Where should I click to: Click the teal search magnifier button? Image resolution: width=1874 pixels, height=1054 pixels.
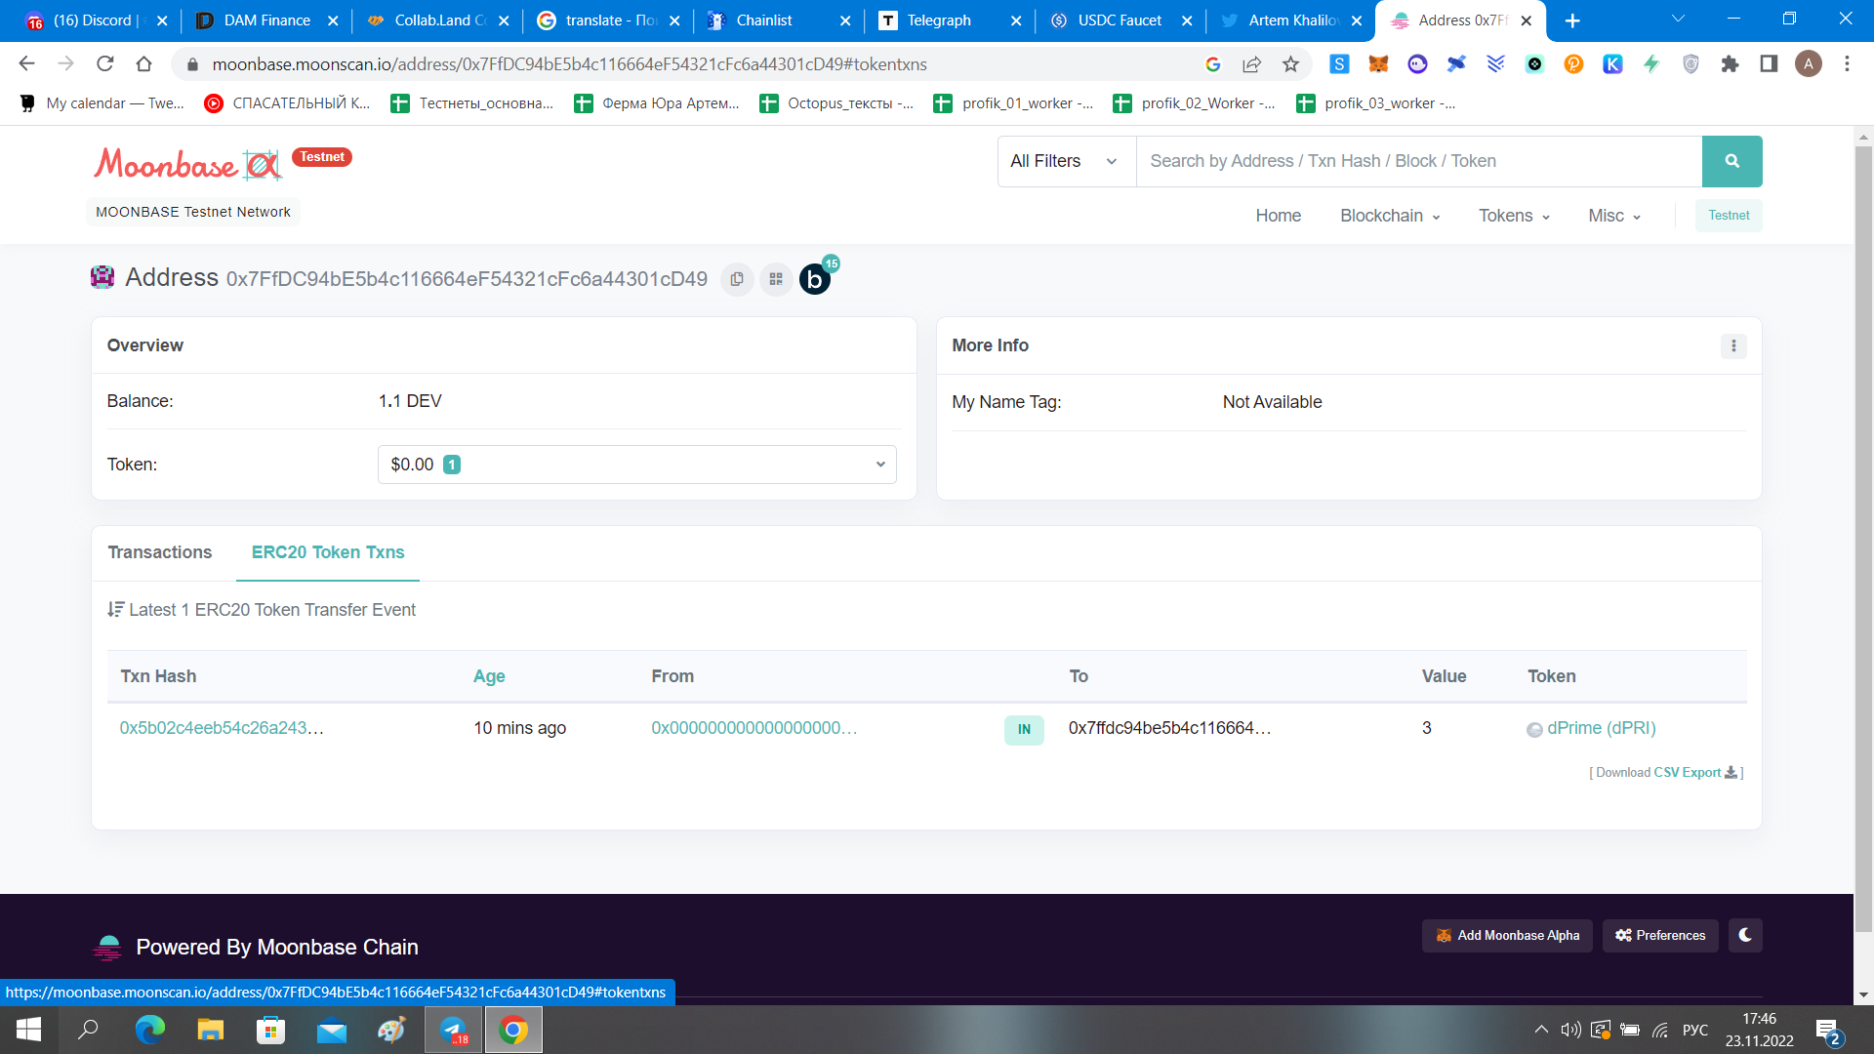coord(1731,161)
